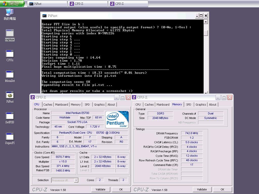The width and height of the screenshot is (259, 194).
Task: Open SPD tab in left CPU-Z
Action: 87,105
